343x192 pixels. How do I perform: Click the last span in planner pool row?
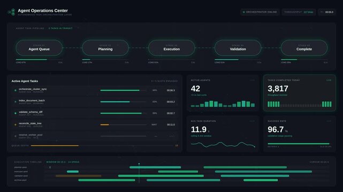pyautogui.click(x=245, y=167)
